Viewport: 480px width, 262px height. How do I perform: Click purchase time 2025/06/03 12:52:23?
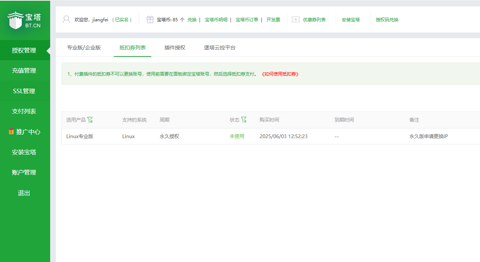(x=283, y=136)
